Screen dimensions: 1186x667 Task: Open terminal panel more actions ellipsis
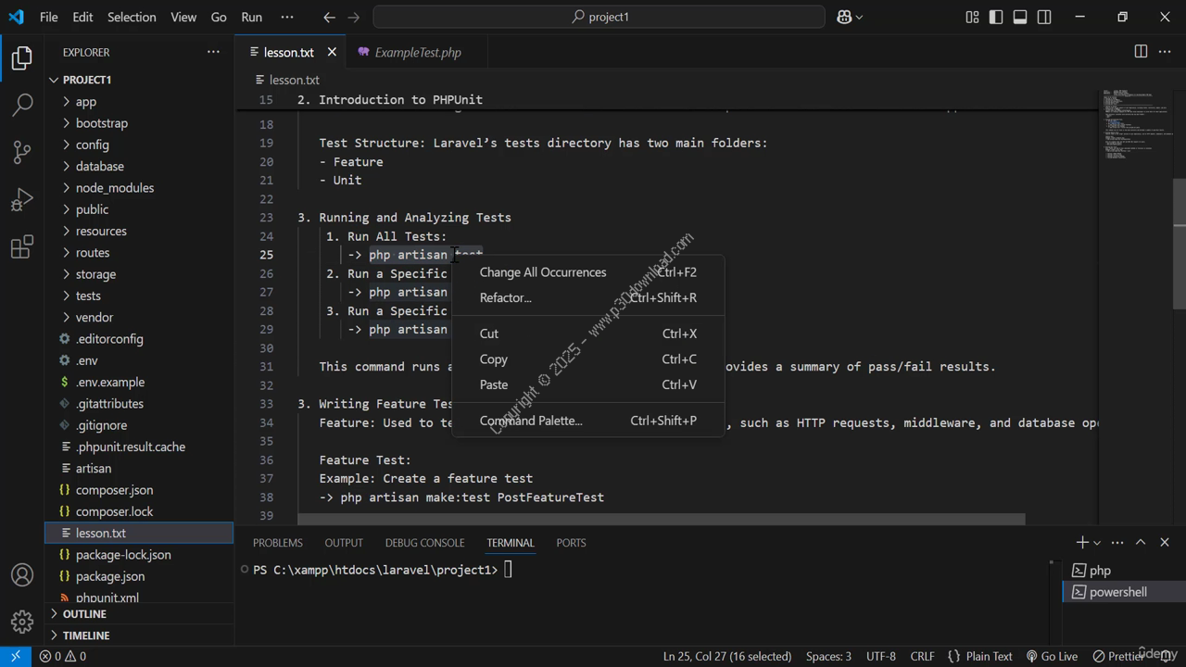coord(1117,542)
